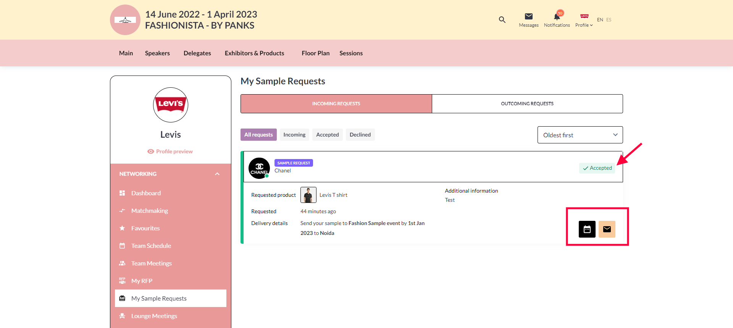Collapse the Networking section chevron
The width and height of the screenshot is (733, 328).
[217, 174]
